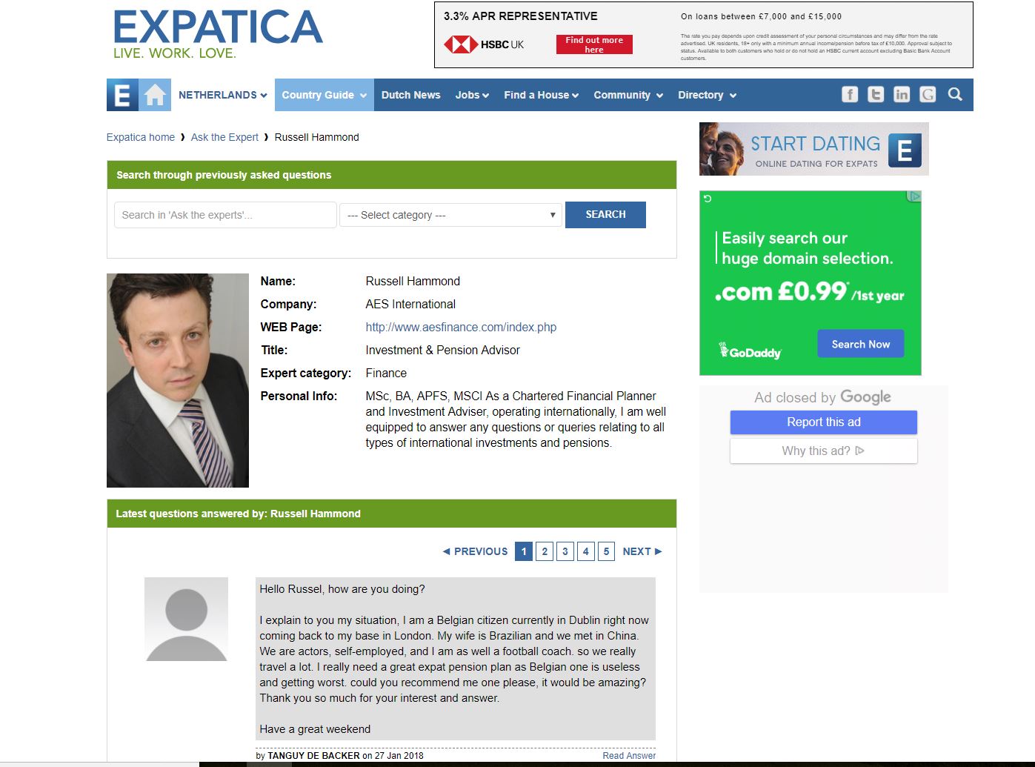The height and width of the screenshot is (767, 1035).
Task: Open the Twitter social icon
Action: pos(876,94)
